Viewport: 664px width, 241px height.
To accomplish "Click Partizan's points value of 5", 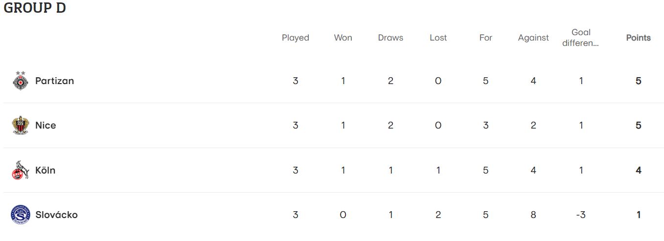I will (639, 81).
